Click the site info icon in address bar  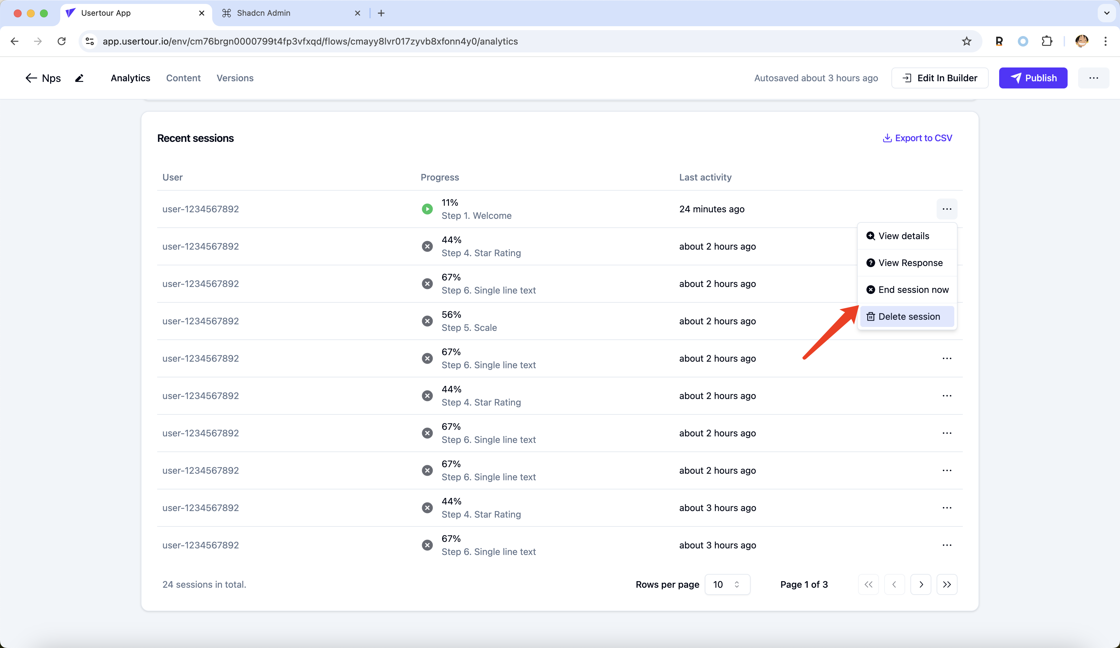(90, 41)
